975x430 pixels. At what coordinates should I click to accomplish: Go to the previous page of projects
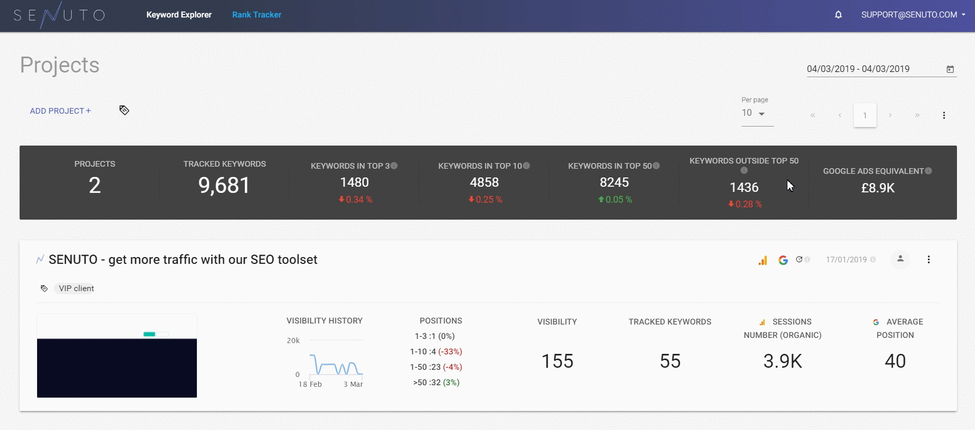point(840,115)
